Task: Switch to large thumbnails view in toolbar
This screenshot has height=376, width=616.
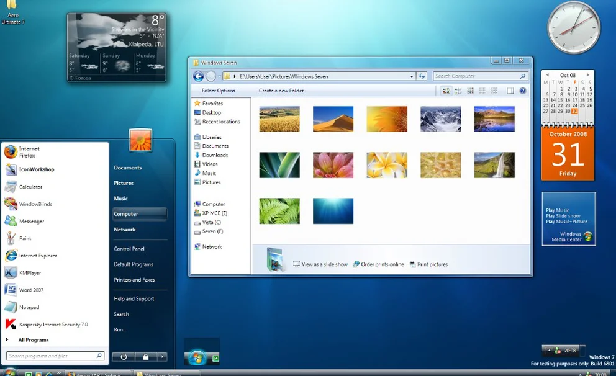Action: coord(446,91)
